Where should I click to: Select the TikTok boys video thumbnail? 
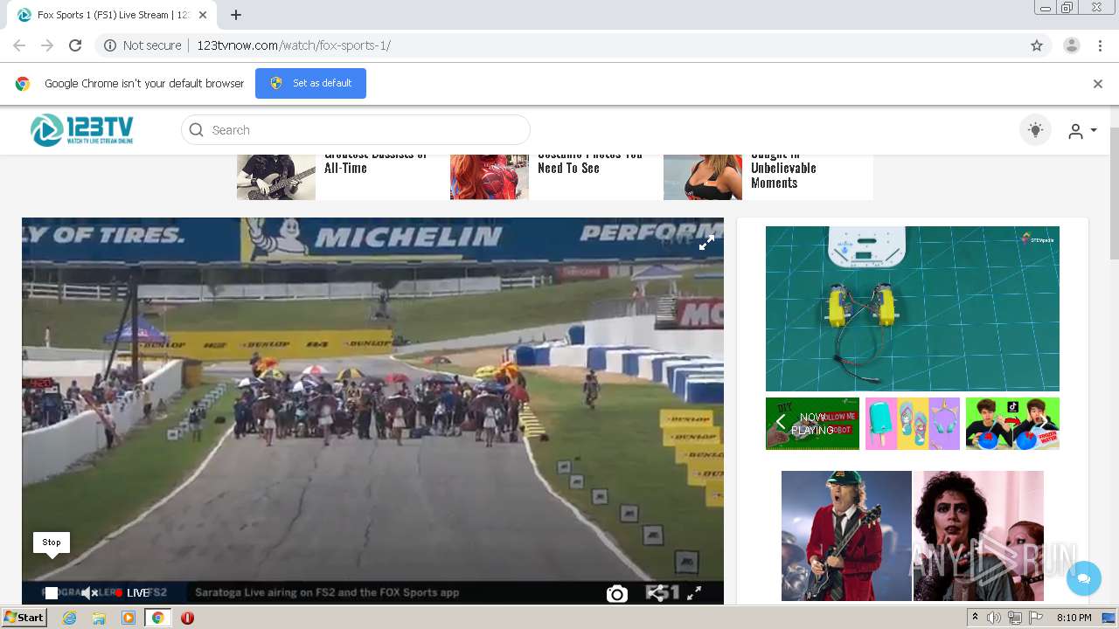coord(1012,424)
